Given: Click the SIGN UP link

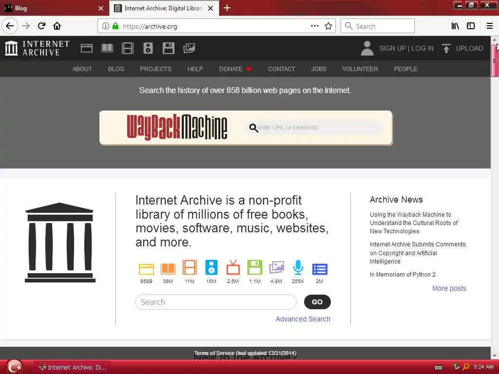Looking at the screenshot, I should [392, 48].
